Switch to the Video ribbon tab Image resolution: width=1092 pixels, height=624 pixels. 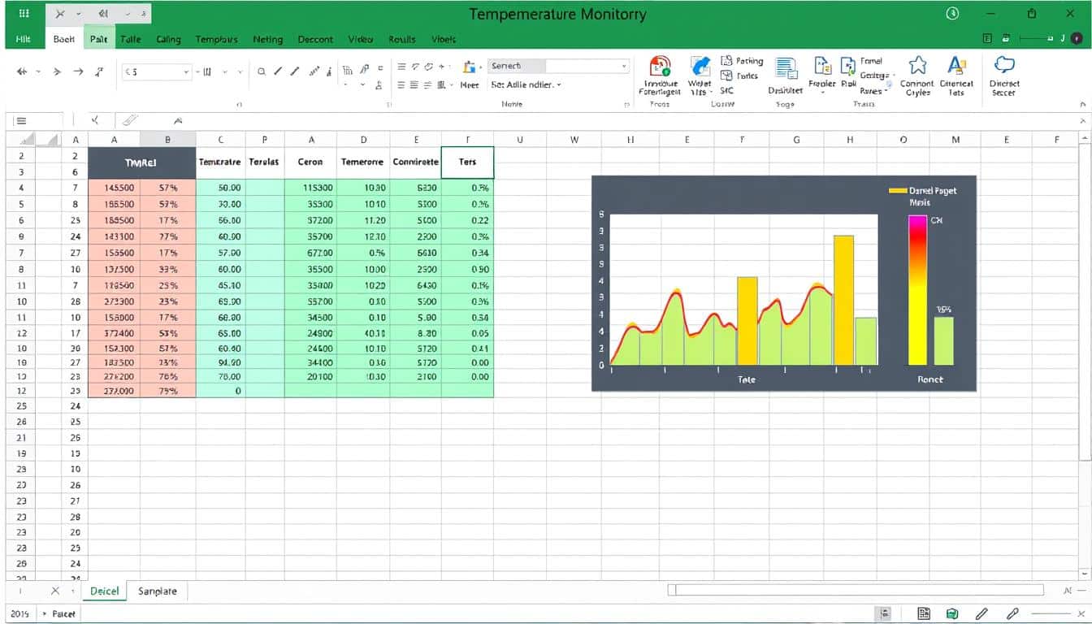pyautogui.click(x=361, y=39)
